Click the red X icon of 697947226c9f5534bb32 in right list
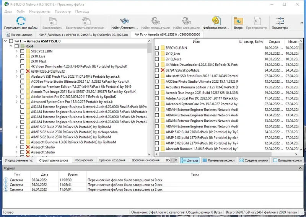Screen dimensions: 306x217 pyautogui.click(x=163, y=70)
